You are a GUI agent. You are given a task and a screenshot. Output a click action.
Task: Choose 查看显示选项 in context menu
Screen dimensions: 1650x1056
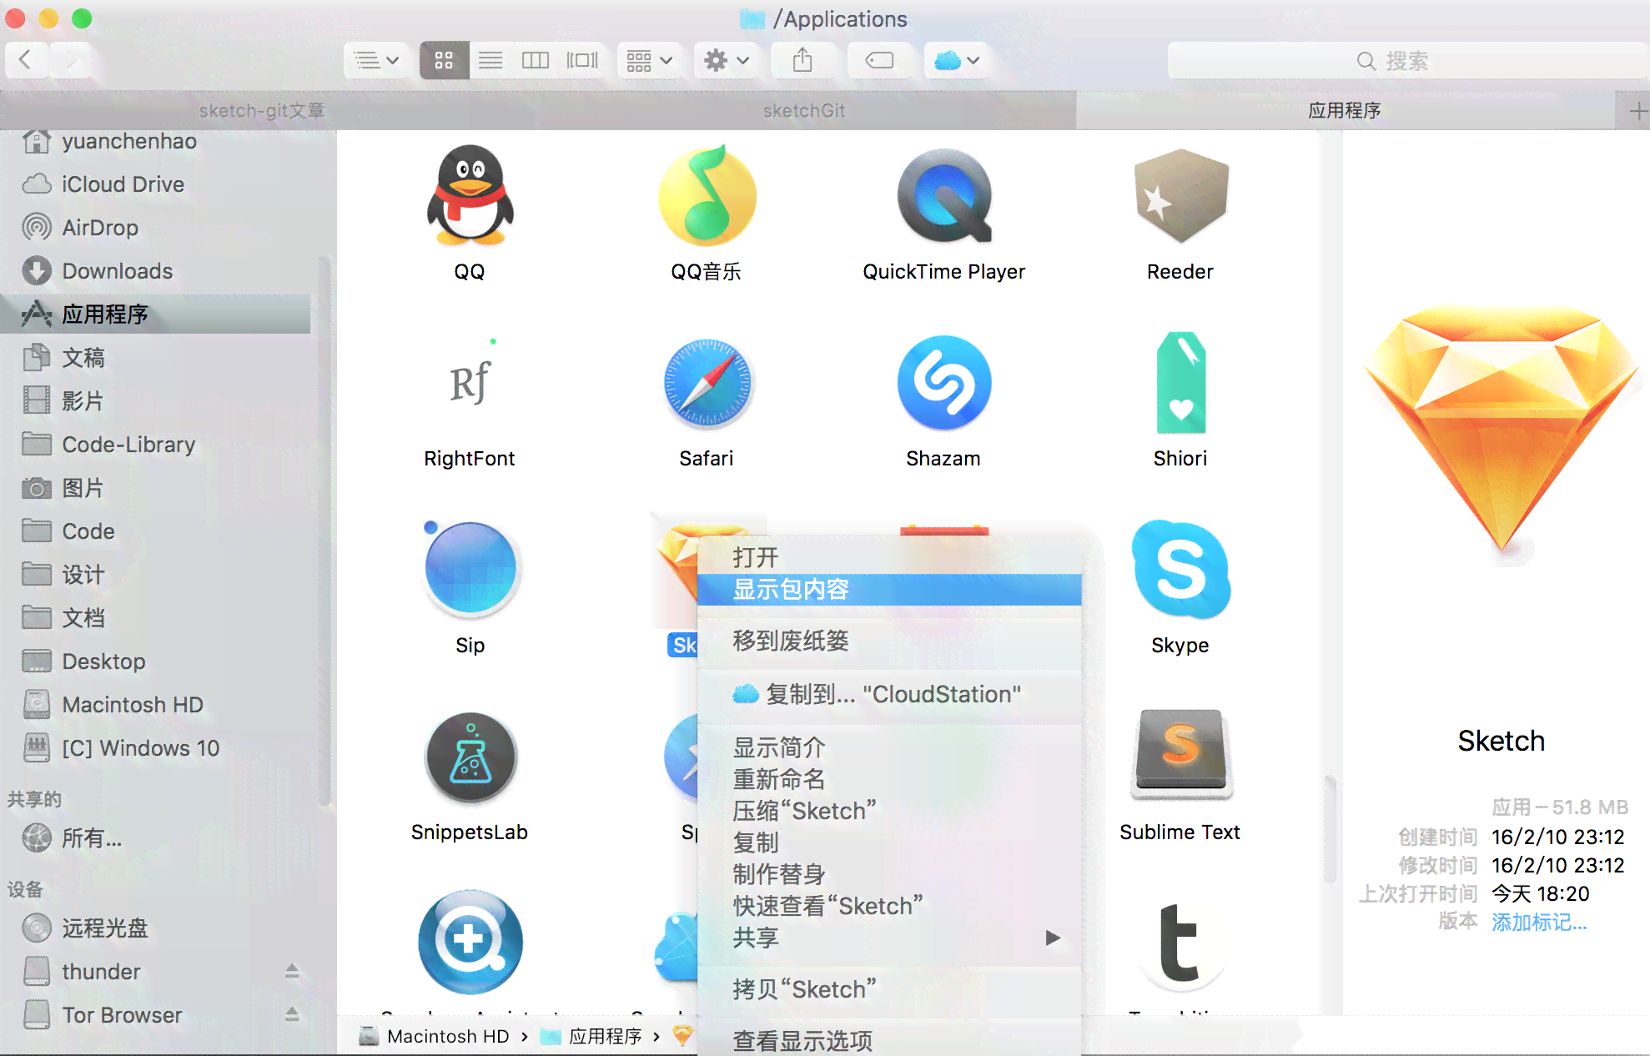(889, 1040)
